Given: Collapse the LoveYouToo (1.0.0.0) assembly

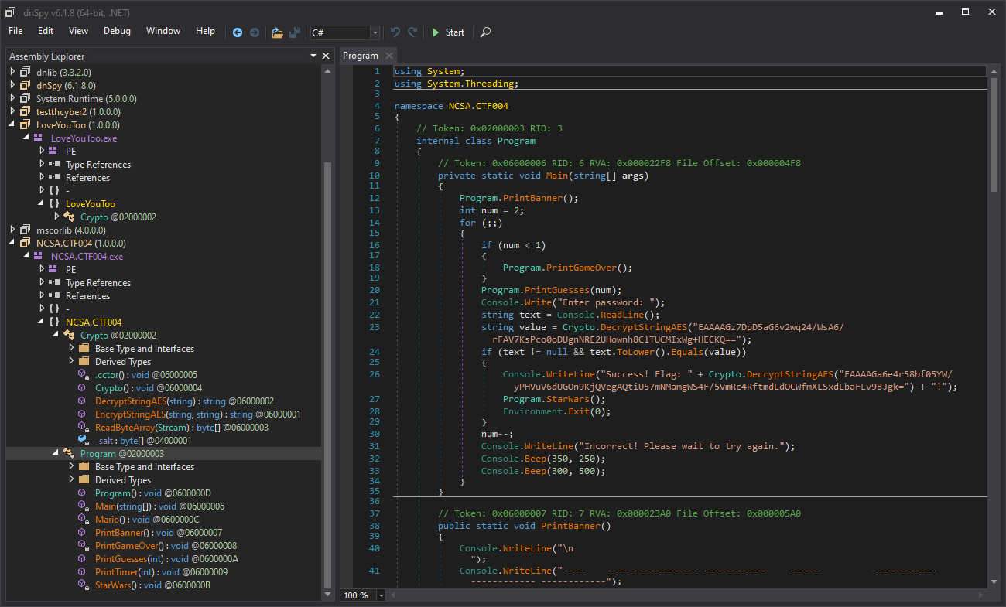Looking at the screenshot, I should [x=12, y=124].
